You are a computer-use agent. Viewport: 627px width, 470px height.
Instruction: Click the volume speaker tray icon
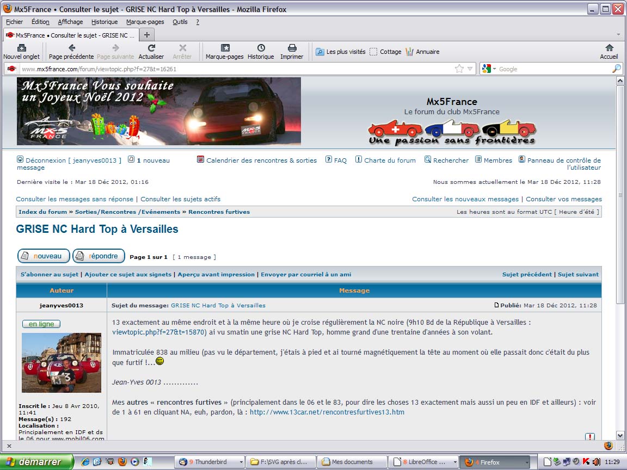596,462
